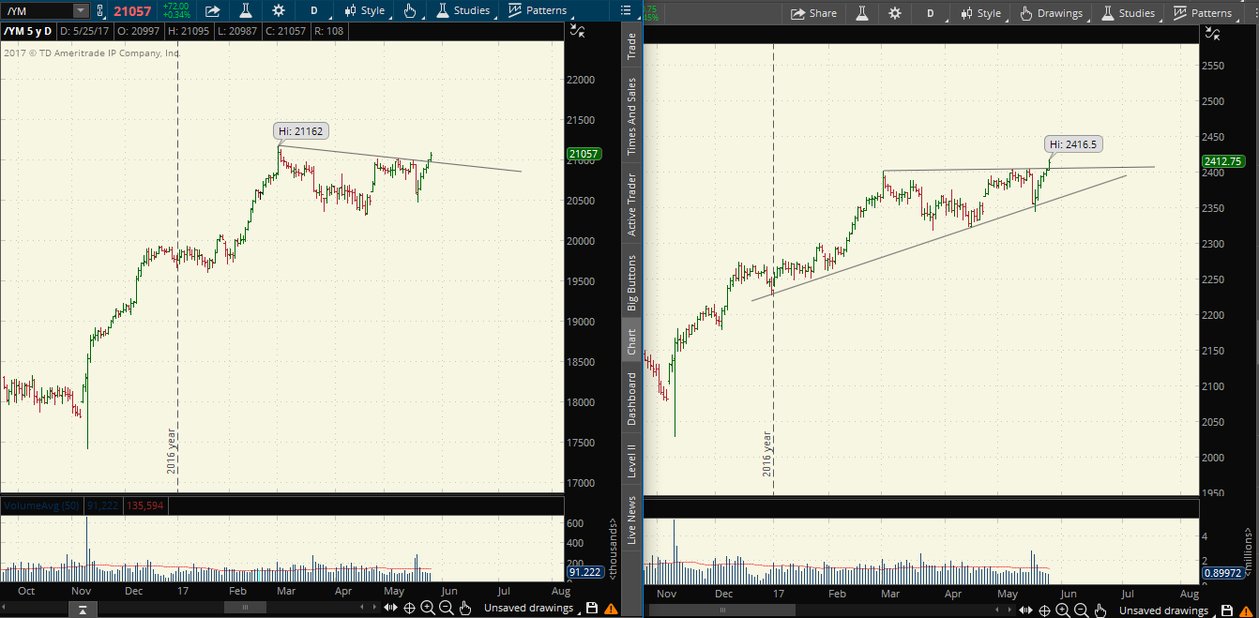
Task: Click the /YM 5 y D chart label
Action: point(27,31)
